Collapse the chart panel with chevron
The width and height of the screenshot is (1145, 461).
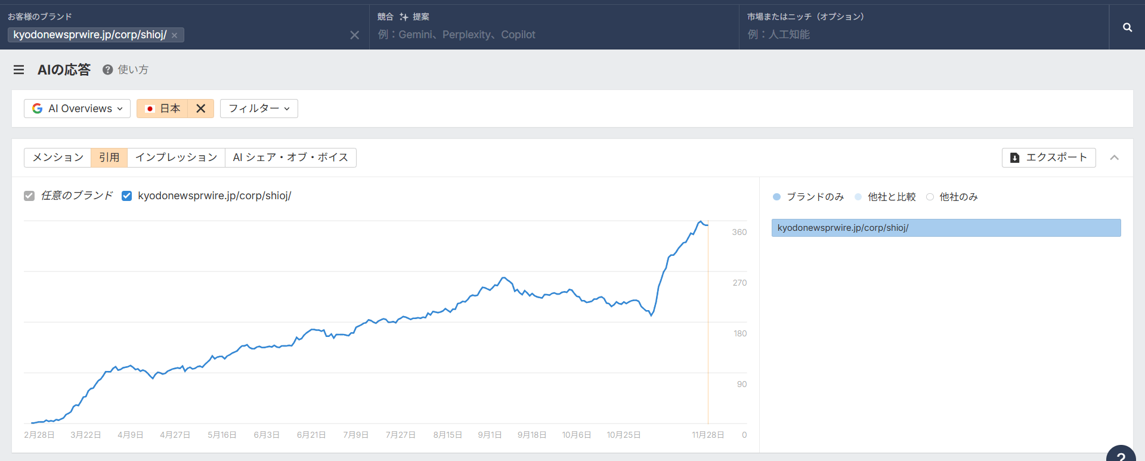1114,157
